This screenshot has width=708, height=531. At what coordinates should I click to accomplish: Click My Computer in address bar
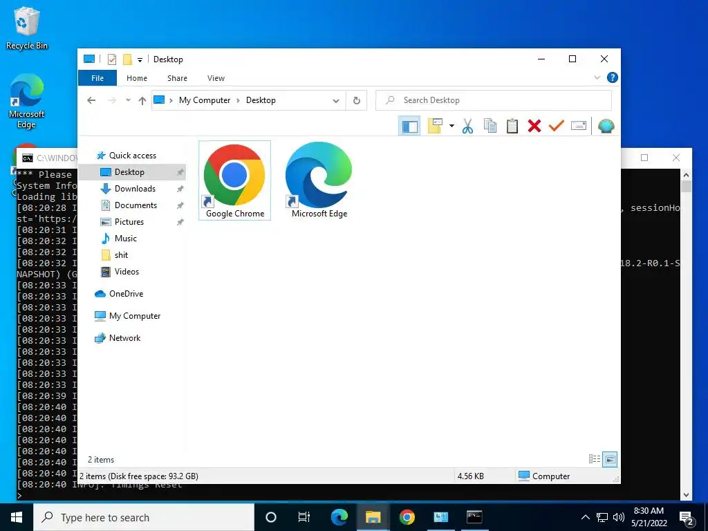(205, 100)
